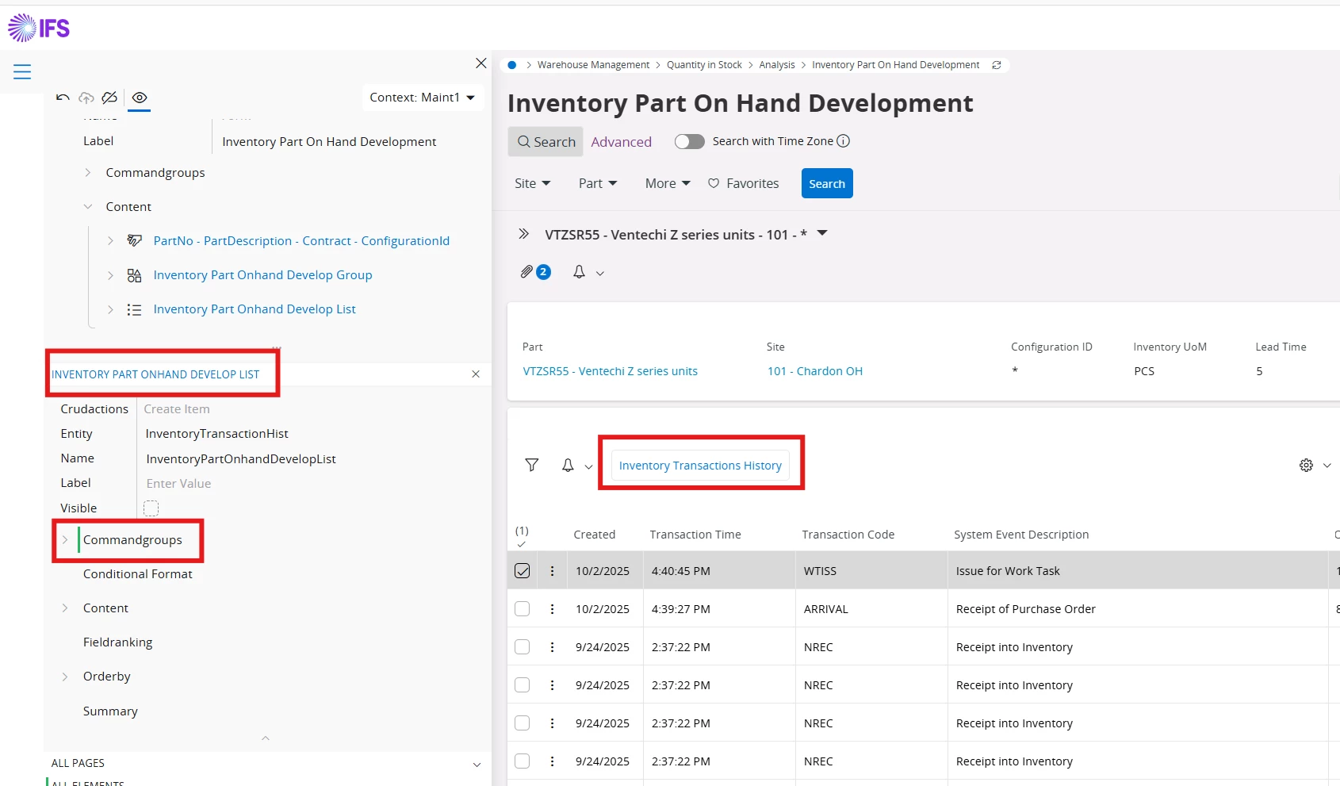Select Inventory Part Onhand Develop Group item

262,275
